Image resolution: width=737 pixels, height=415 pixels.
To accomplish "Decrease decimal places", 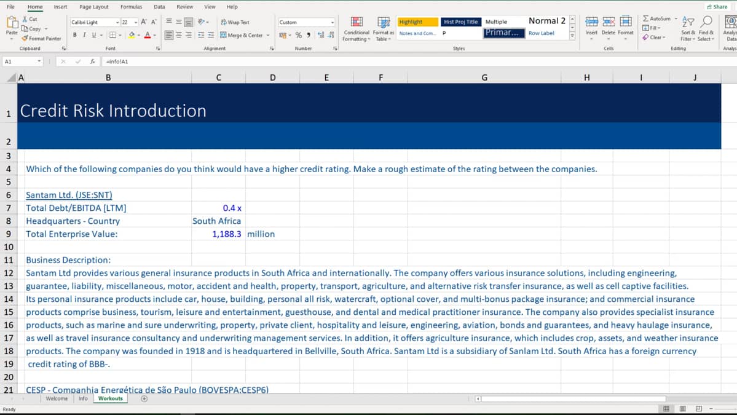I will coord(331,35).
